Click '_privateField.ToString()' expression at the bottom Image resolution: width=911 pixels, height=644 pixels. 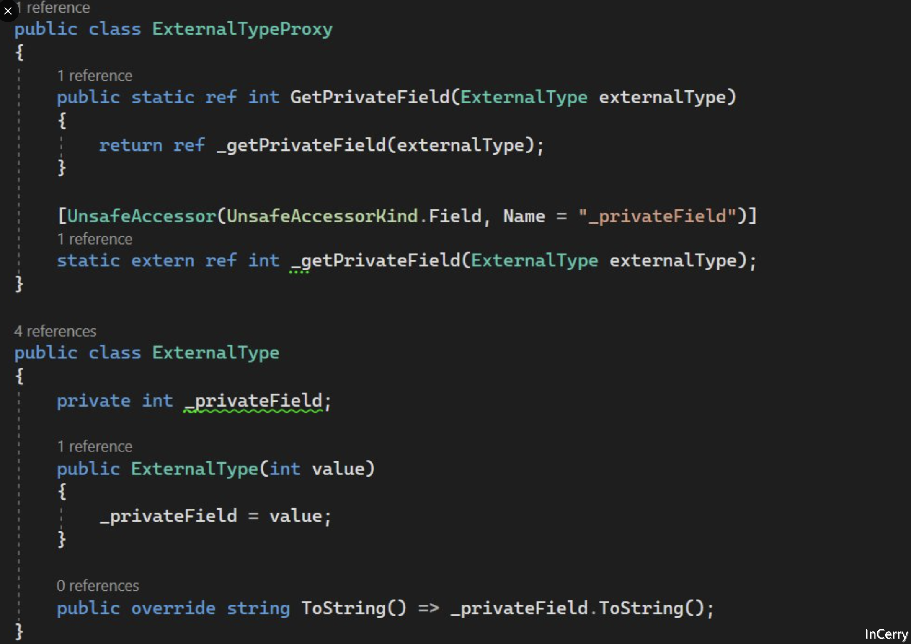(578, 608)
